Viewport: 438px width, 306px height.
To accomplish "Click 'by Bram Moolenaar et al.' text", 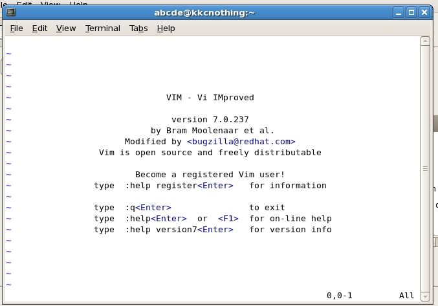I will [x=213, y=131].
